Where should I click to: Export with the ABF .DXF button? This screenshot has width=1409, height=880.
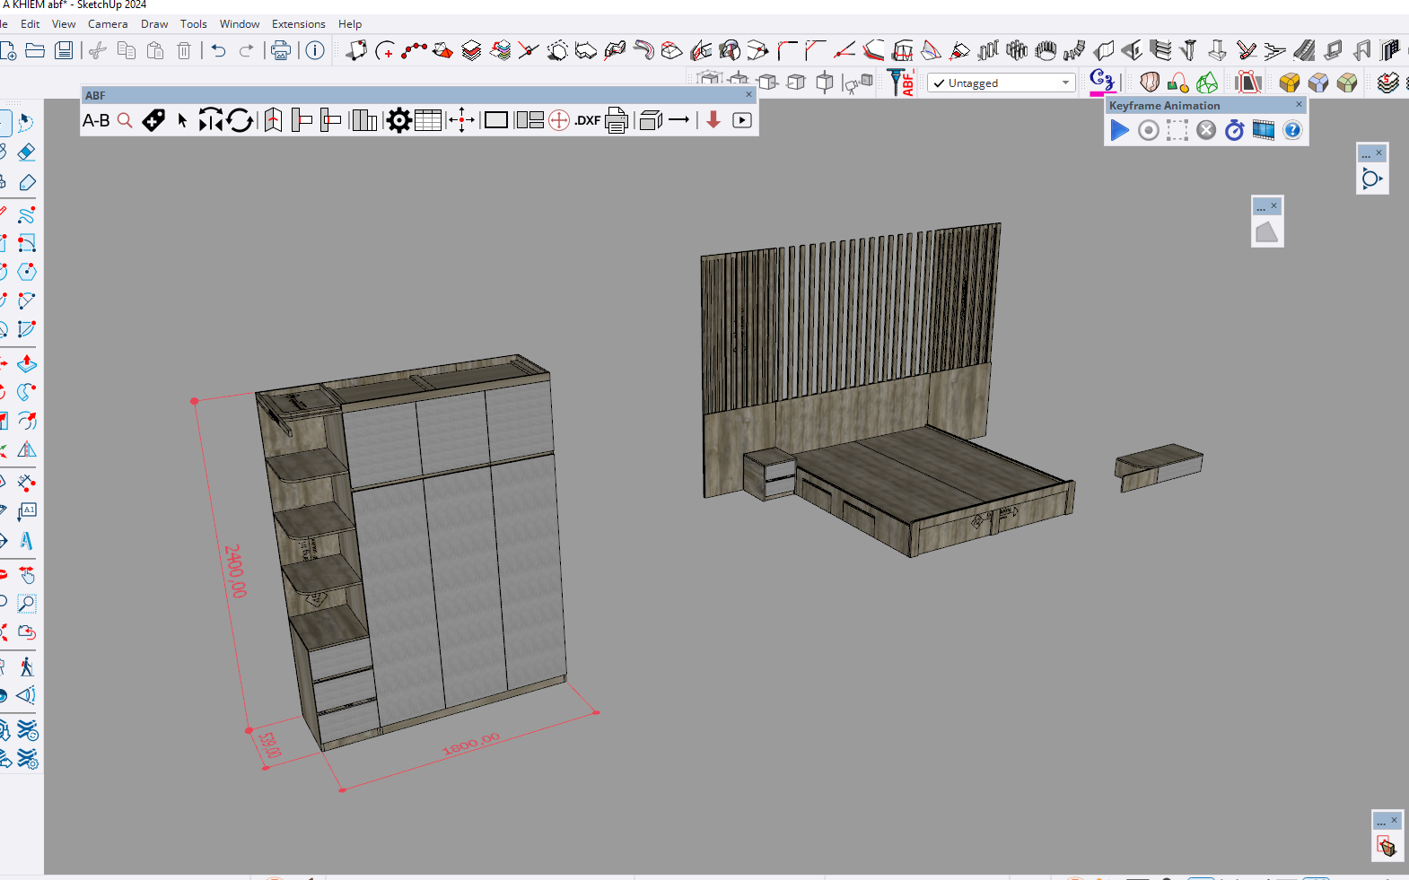coord(588,120)
